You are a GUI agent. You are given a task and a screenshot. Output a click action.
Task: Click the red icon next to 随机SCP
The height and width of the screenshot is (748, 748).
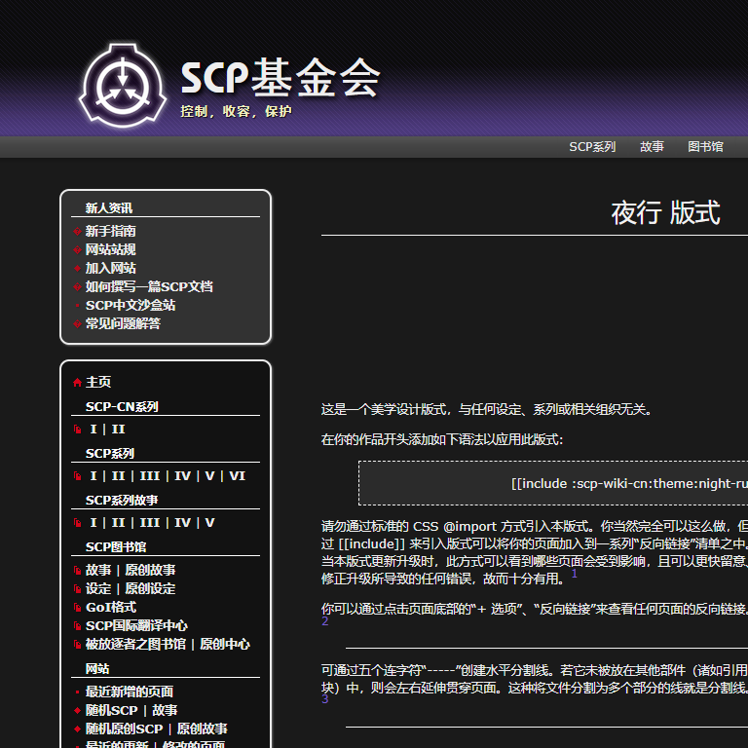[x=77, y=711]
